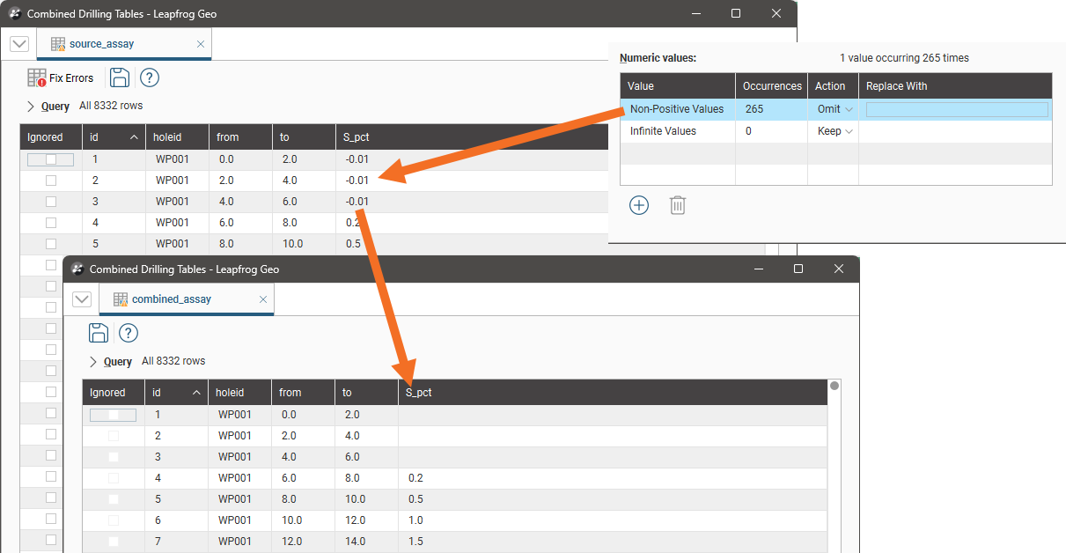
Task: Click the 265 occurrences cell
Action: (772, 109)
